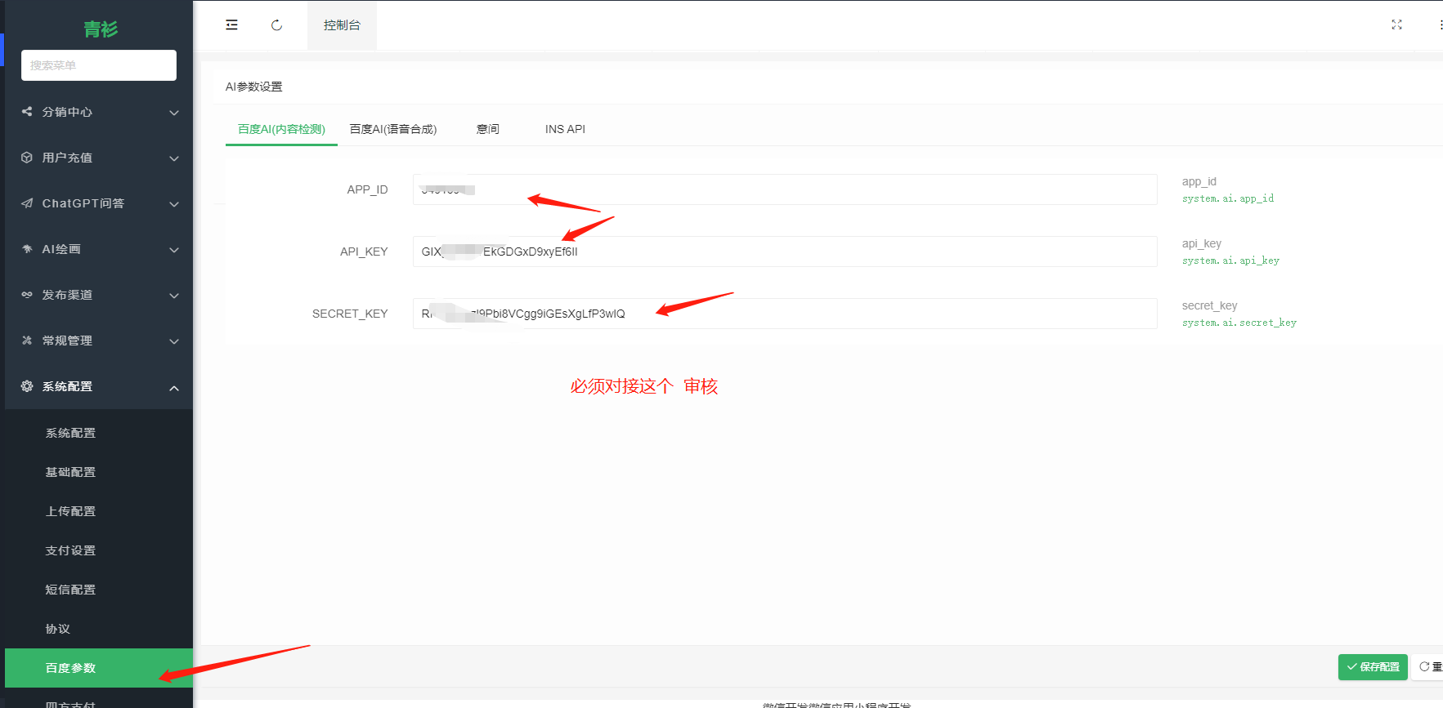The image size is (1443, 708).
Task: Click the 系统配置 gear icon
Action: pos(27,386)
